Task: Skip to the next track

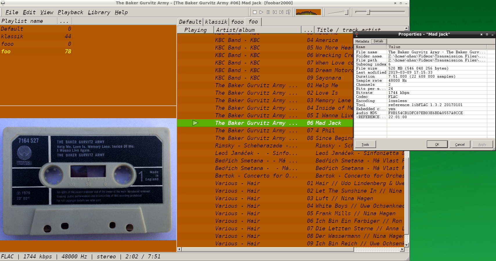Action: pos(281,12)
